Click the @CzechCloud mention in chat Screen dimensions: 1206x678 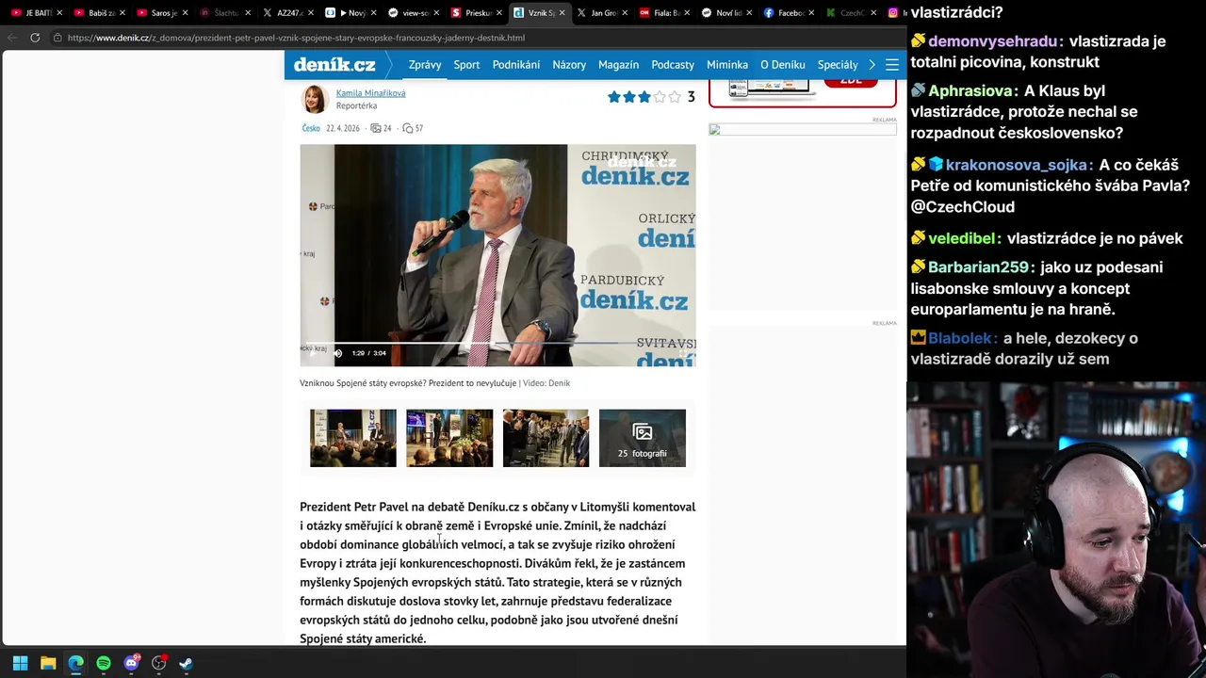click(962, 207)
